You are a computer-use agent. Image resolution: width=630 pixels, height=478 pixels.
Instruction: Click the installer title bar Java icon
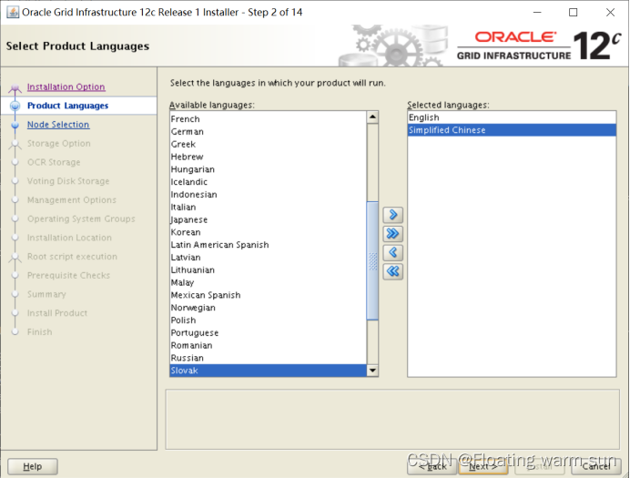(x=13, y=13)
